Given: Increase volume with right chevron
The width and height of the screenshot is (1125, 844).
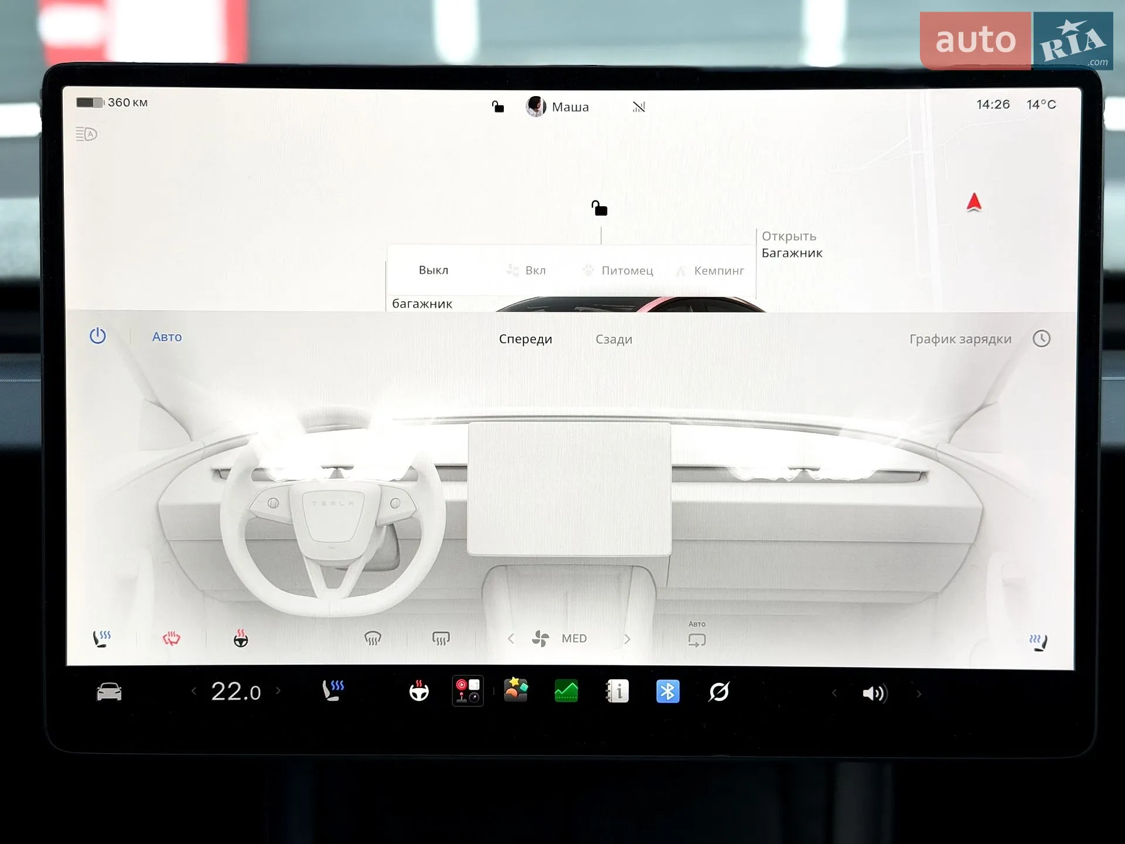Looking at the screenshot, I should pyautogui.click(x=919, y=694).
